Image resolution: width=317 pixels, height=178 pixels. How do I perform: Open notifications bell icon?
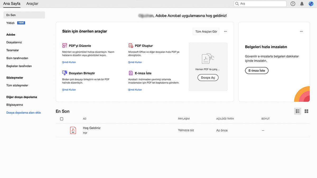[x=302, y=4]
